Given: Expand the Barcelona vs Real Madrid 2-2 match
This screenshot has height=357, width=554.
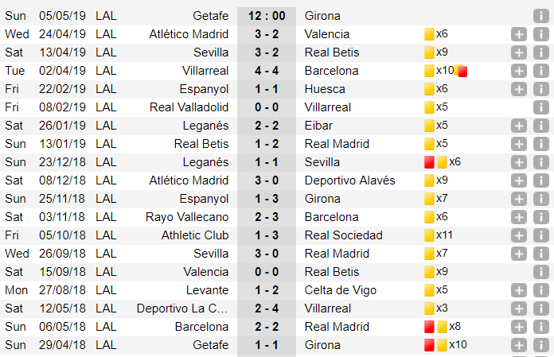Looking at the screenshot, I should coord(519,327).
